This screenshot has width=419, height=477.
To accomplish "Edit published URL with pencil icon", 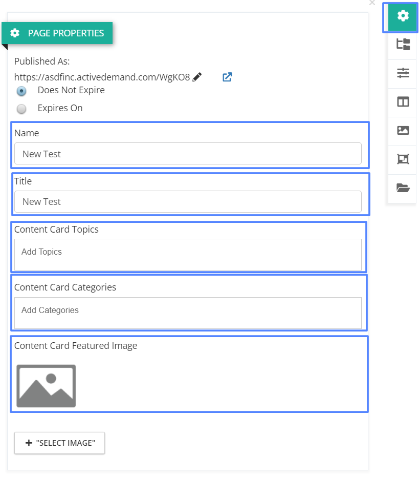I will click(197, 77).
